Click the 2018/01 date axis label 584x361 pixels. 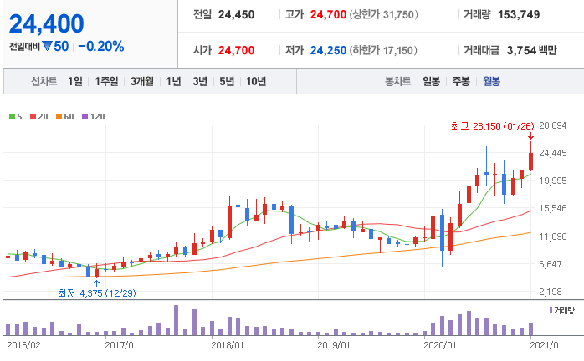(228, 345)
